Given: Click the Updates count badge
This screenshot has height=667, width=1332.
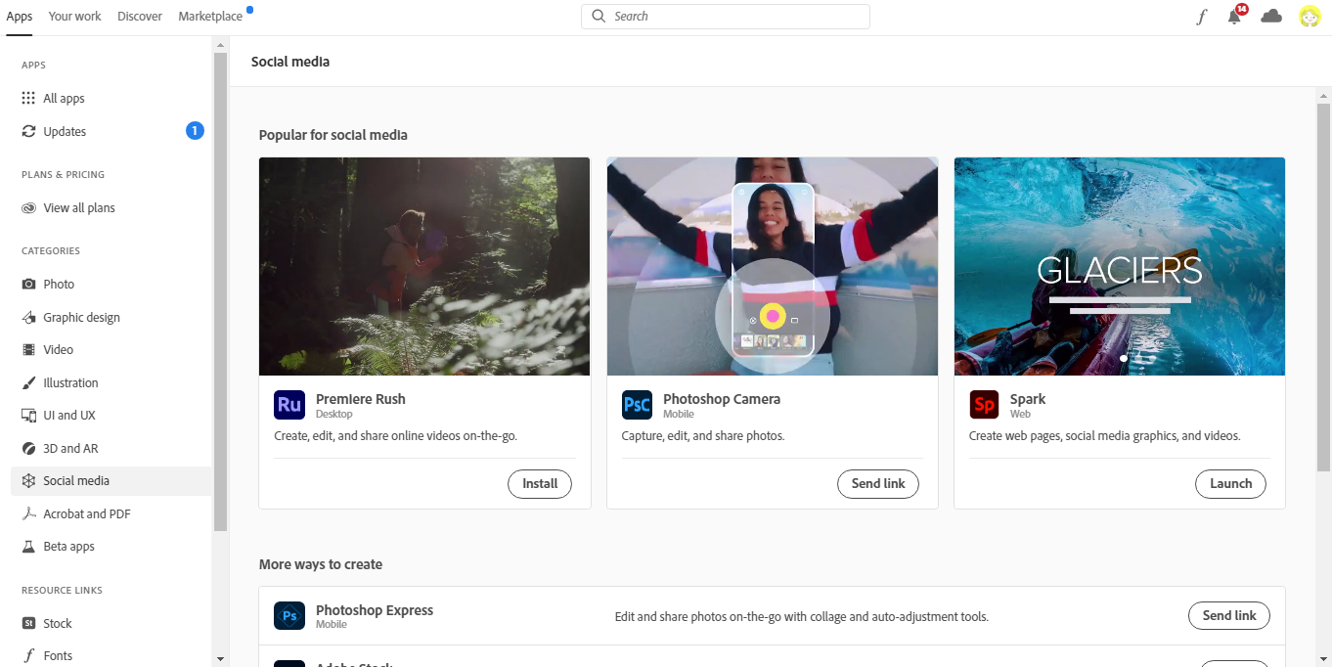Looking at the screenshot, I should [195, 130].
